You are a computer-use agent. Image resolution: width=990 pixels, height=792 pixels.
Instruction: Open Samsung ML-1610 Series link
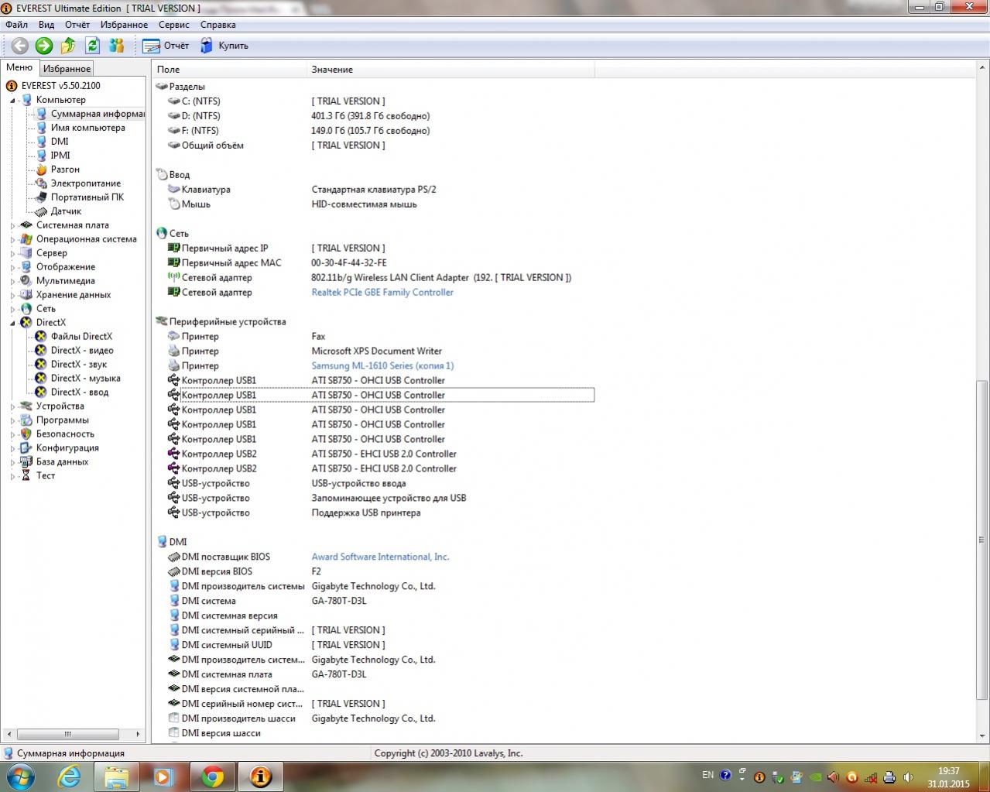(382, 366)
